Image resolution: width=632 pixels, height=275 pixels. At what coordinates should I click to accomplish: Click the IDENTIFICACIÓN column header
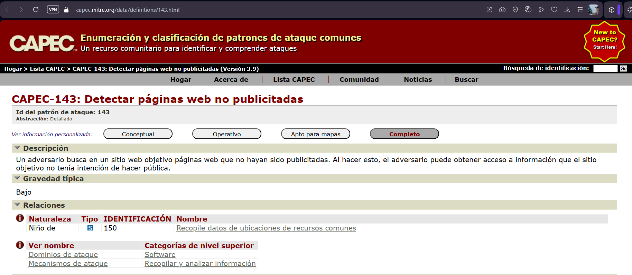point(137,219)
